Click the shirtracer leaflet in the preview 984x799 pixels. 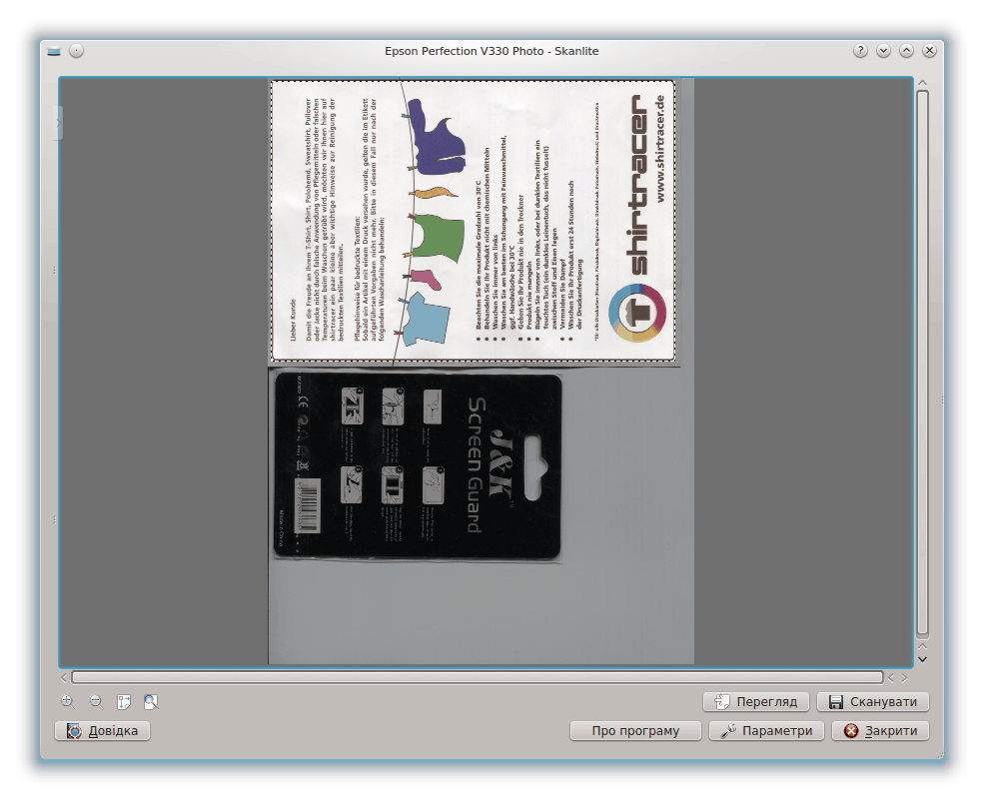pyautogui.click(x=473, y=220)
